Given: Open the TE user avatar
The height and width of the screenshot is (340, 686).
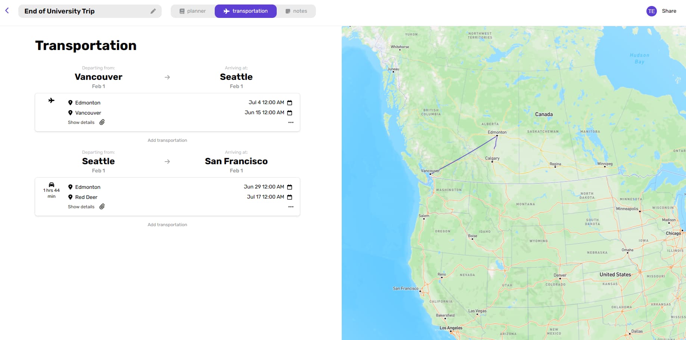Looking at the screenshot, I should pyautogui.click(x=651, y=11).
